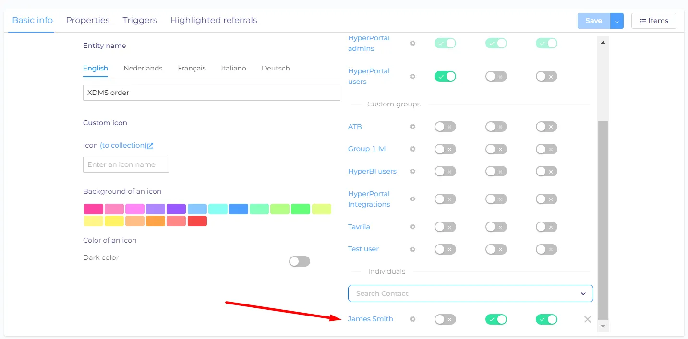The width and height of the screenshot is (688, 339).
Task: Switch on the middle toggle for Test user
Action: coord(496,249)
